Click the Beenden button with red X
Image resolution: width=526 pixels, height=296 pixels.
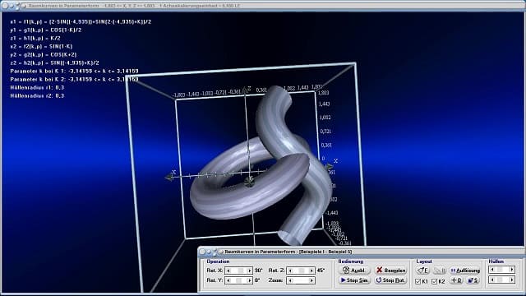point(391,271)
